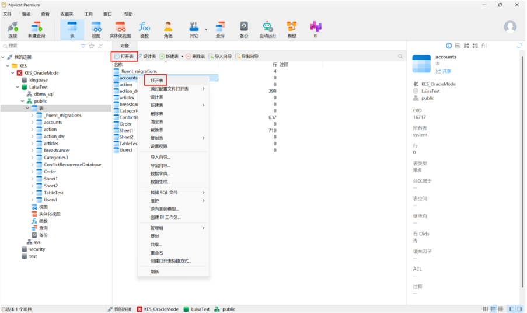Select the security database in tree
Viewport: 527px width, 313px height.
click(37, 249)
